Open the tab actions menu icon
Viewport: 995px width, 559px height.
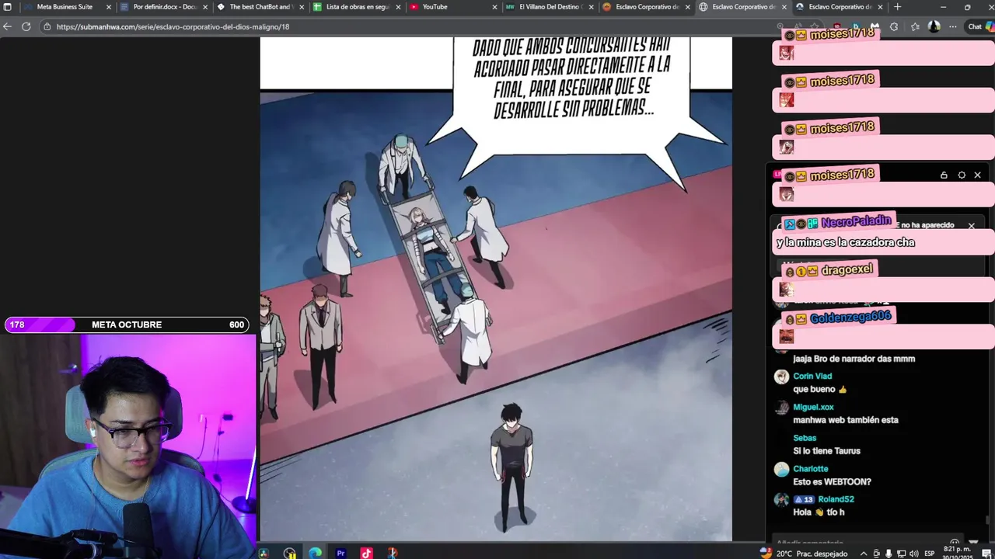point(8,7)
